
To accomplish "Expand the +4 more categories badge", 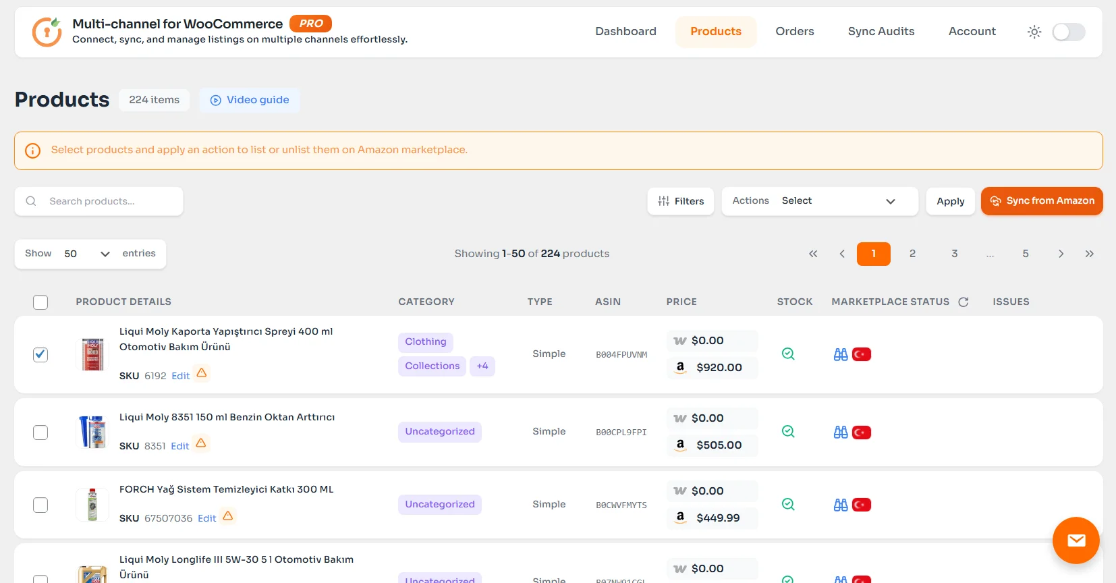I will 482,366.
